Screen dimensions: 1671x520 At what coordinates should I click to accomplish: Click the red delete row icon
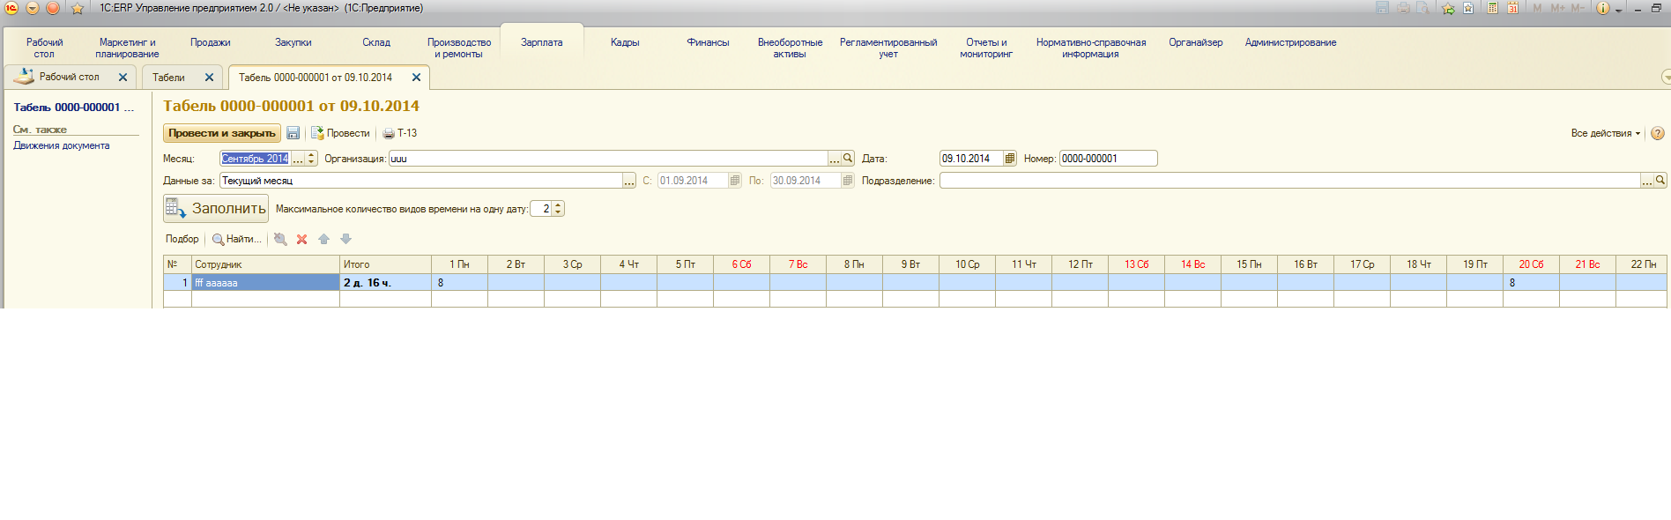click(x=302, y=239)
